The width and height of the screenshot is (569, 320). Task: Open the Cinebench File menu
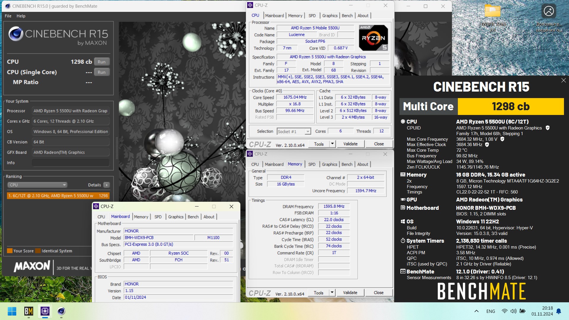[8, 16]
